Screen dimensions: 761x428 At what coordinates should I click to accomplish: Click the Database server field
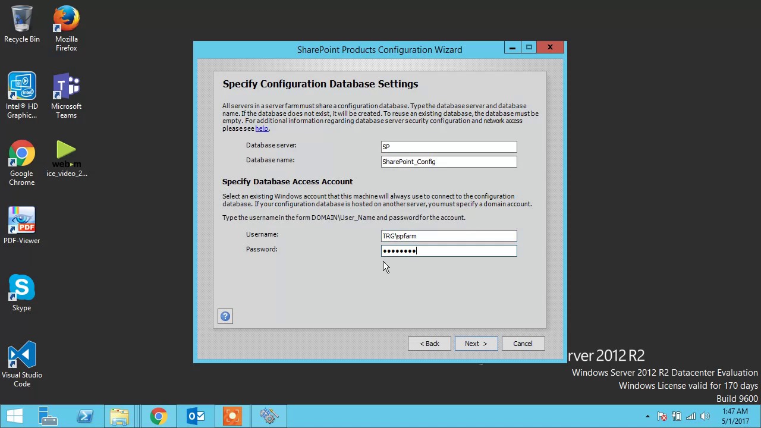[449, 147]
